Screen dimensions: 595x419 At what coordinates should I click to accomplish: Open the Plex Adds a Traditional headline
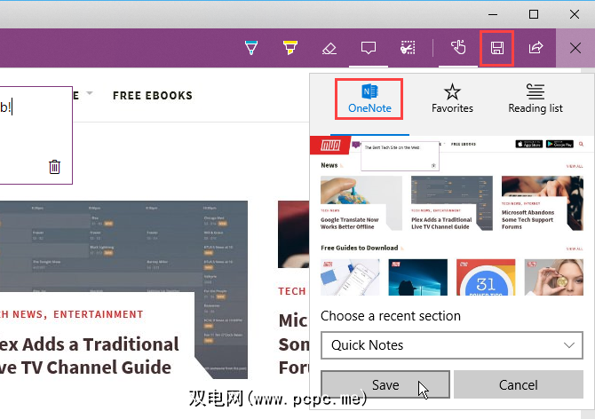[88, 356]
